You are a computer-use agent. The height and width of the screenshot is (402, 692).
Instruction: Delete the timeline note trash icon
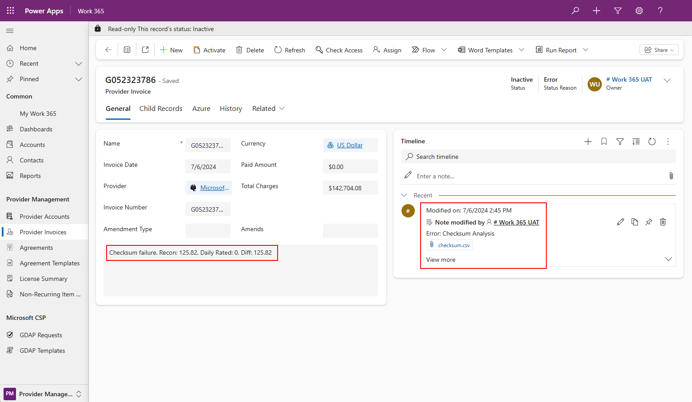click(663, 222)
